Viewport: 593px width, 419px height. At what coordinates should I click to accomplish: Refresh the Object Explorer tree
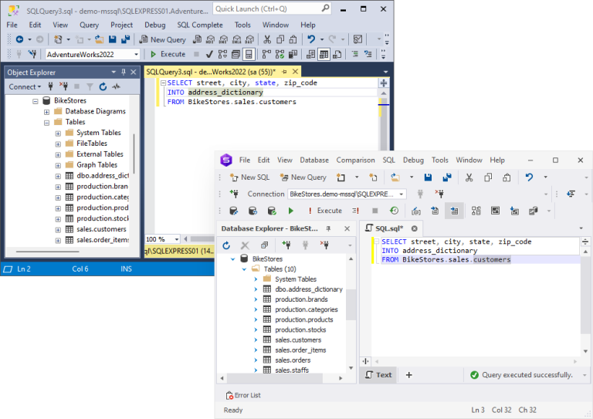coord(103,87)
